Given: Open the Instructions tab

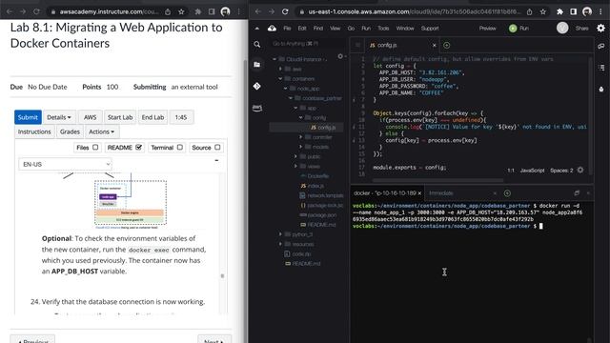Looking at the screenshot, I should 34,131.
